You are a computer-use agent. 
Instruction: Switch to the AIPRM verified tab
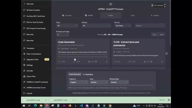(x=89, y=15)
